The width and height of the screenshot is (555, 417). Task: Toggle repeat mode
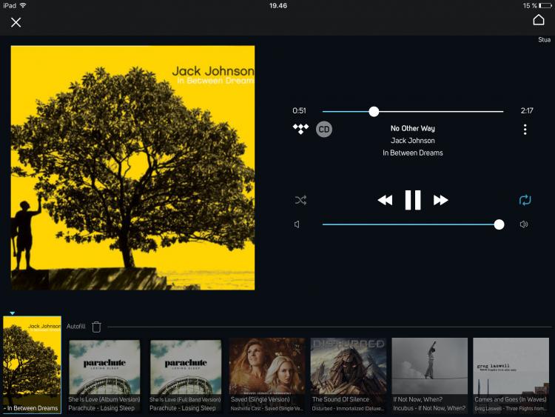click(525, 200)
